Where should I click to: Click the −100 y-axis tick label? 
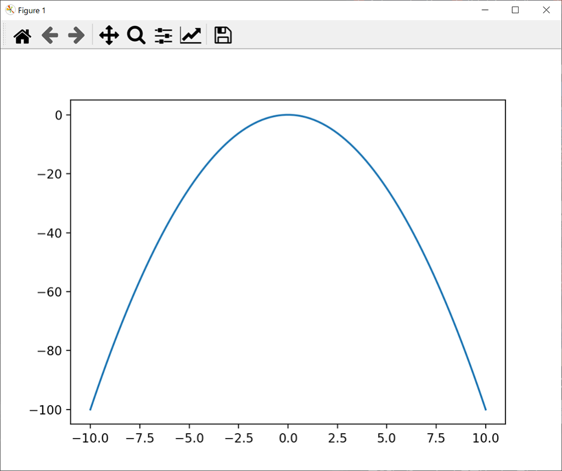(x=50, y=410)
